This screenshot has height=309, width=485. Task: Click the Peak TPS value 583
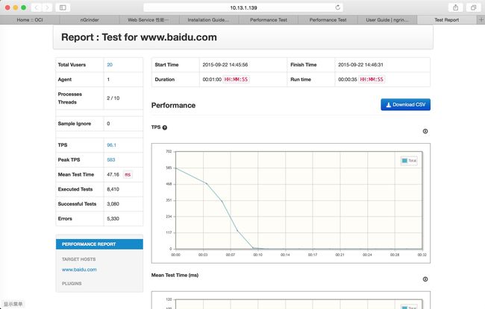(110, 160)
